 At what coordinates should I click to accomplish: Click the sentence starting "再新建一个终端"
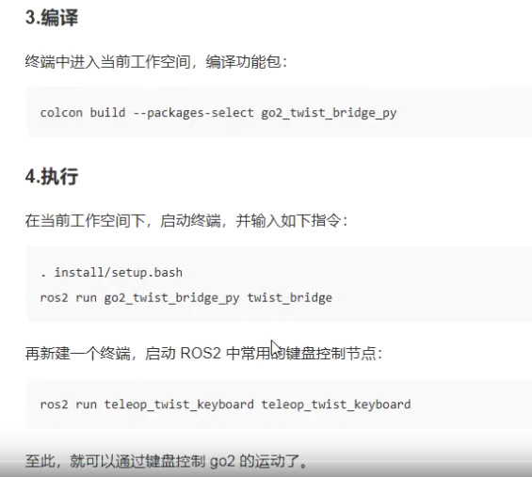pos(204,354)
